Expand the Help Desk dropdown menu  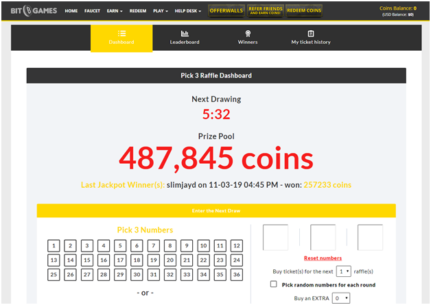click(x=188, y=11)
